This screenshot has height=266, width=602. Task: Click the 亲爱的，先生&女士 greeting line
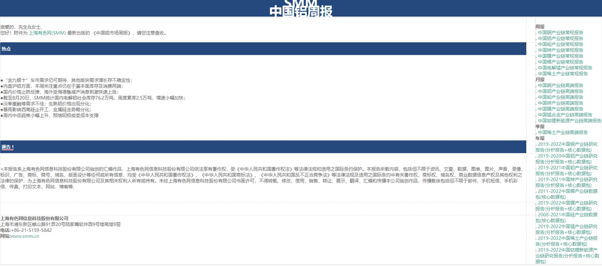tap(21, 27)
